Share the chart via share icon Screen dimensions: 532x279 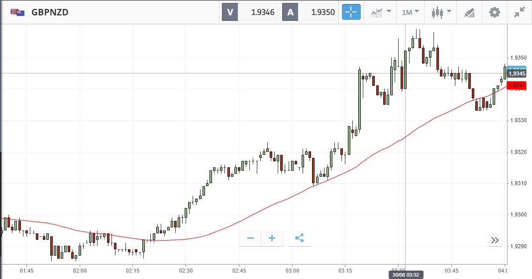tap(299, 238)
